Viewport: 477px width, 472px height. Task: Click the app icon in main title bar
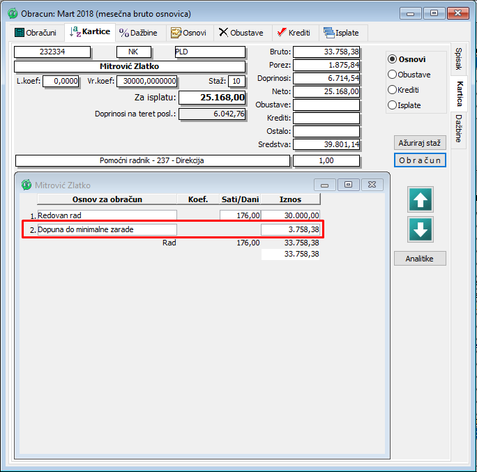pyautogui.click(x=13, y=13)
